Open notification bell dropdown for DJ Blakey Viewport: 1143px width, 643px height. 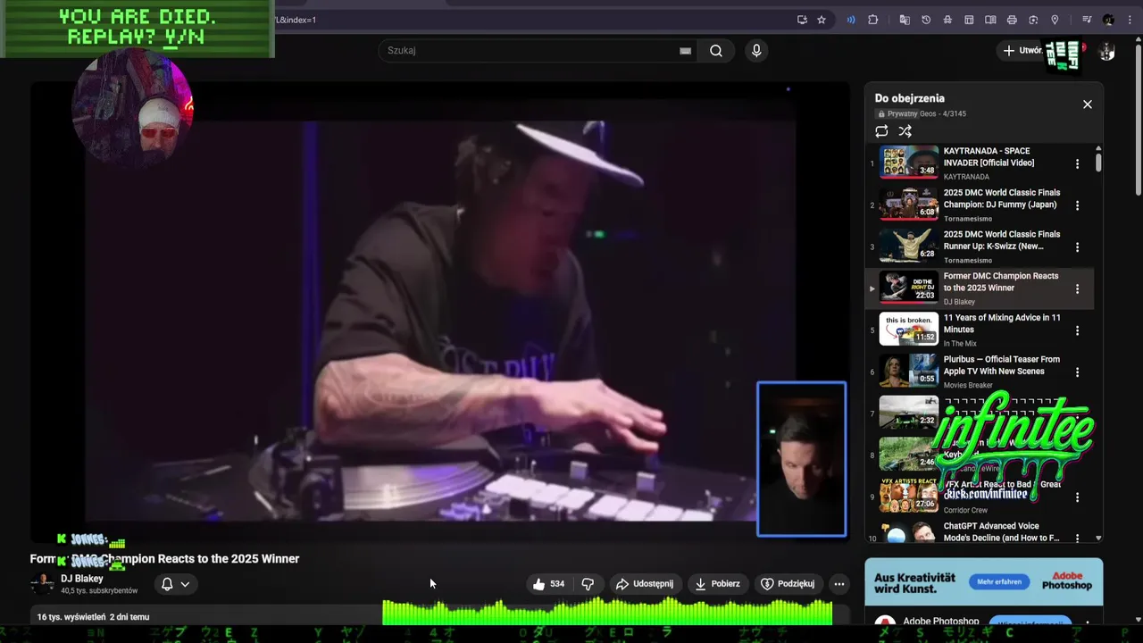(175, 584)
